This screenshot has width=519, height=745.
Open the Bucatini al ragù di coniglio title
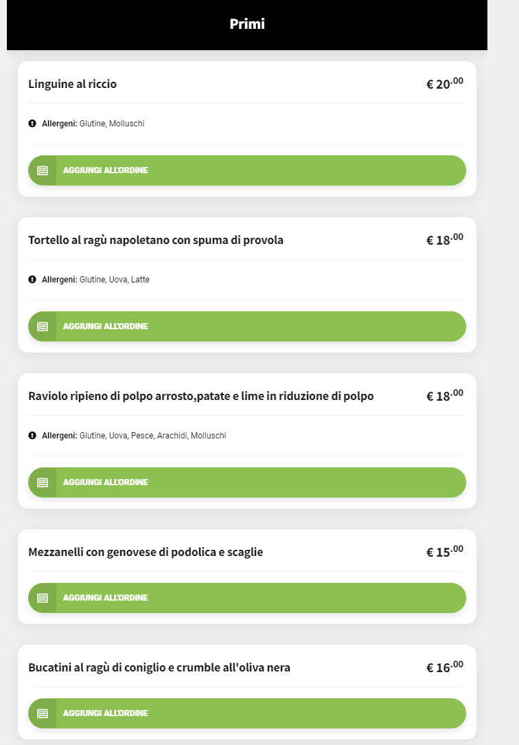pyautogui.click(x=159, y=667)
